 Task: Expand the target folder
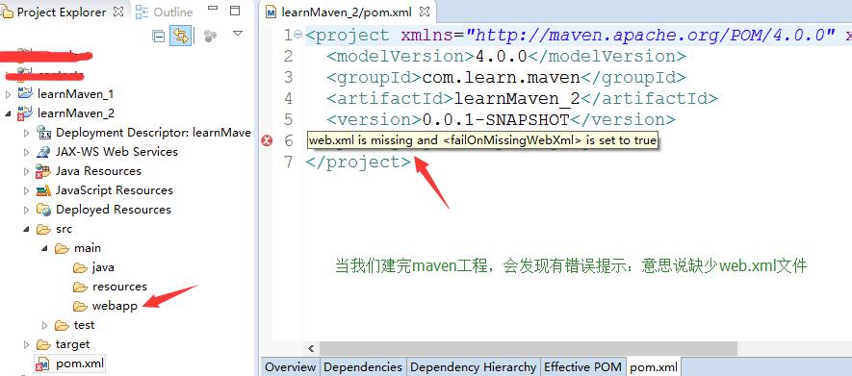point(27,345)
